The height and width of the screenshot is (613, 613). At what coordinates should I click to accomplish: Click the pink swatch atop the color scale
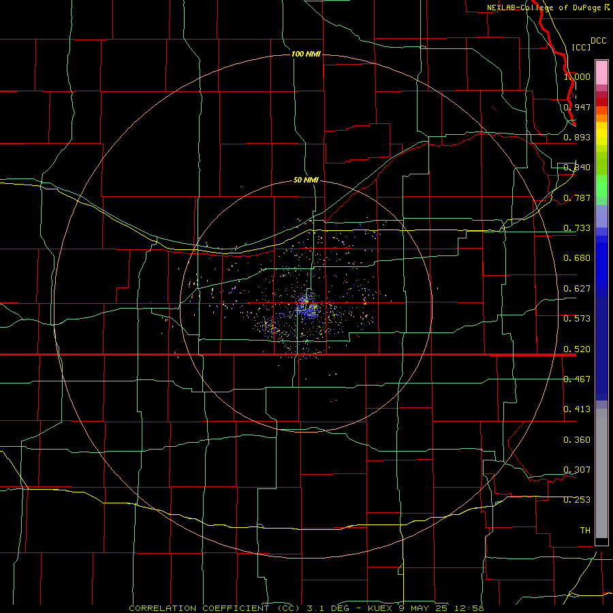pyautogui.click(x=601, y=73)
